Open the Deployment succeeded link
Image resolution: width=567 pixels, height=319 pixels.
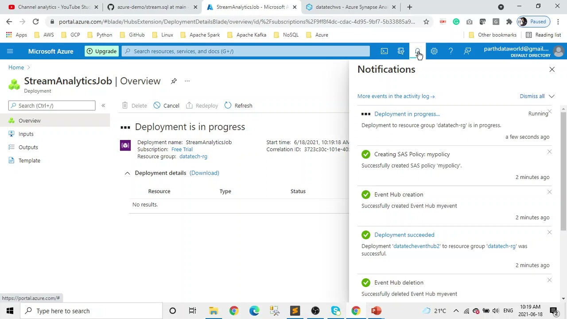coord(404,235)
